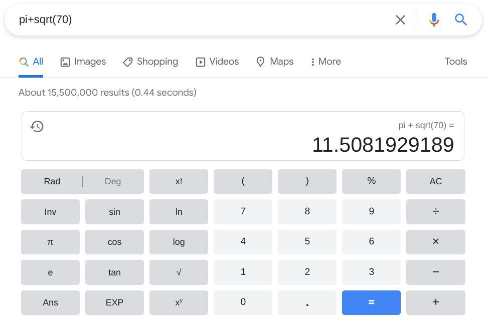Switch to the Images tab
This screenshot has width=488, height=326.
[x=83, y=62]
